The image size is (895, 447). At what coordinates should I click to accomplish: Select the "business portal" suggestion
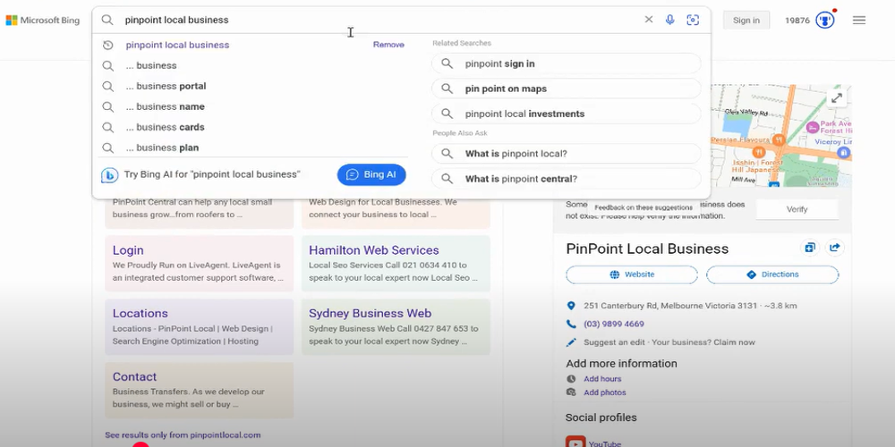click(x=166, y=86)
